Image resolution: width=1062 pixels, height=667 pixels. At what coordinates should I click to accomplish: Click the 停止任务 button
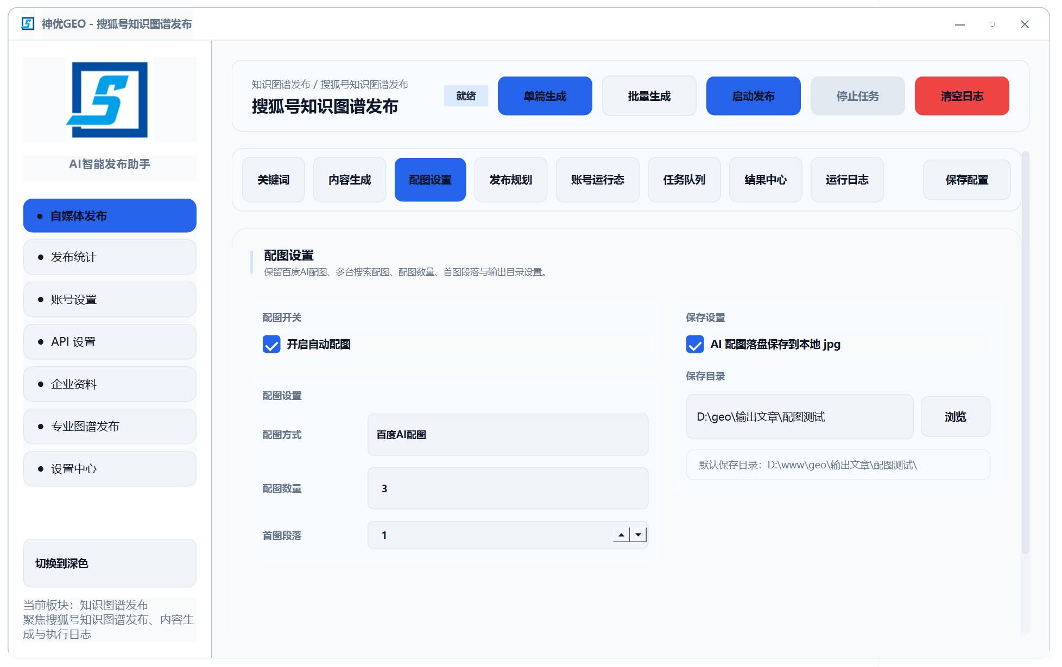(857, 96)
